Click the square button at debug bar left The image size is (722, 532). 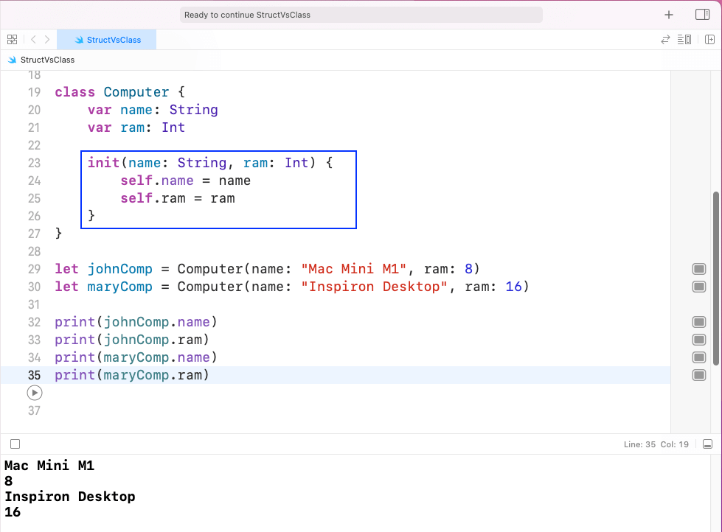click(15, 444)
